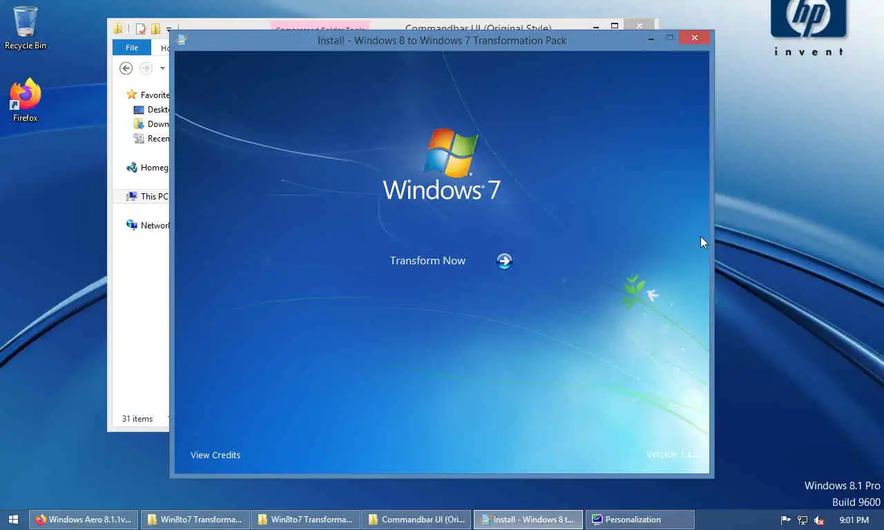Open Customize Quick Access Toolbar dropdown
The image size is (884, 530).
coord(169,29)
